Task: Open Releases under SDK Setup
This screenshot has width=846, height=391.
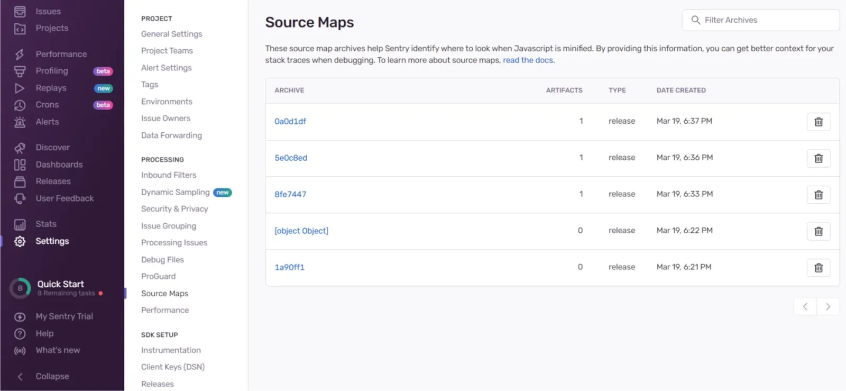Action: [x=157, y=384]
